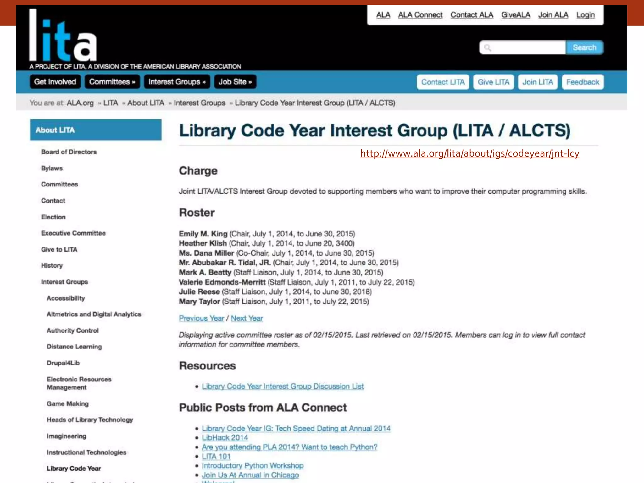Open the ALA top link
The image size is (644, 483).
[383, 15]
